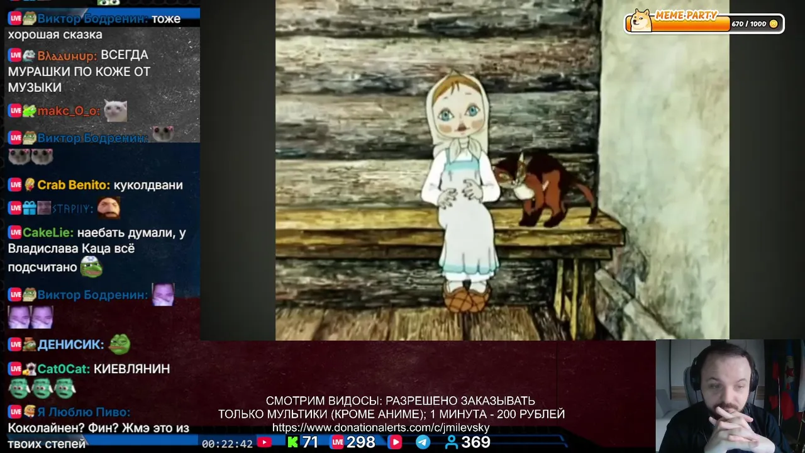The height and width of the screenshot is (453, 805).
Task: Click the pepe emote in CakeLie's message
Action: click(91, 267)
